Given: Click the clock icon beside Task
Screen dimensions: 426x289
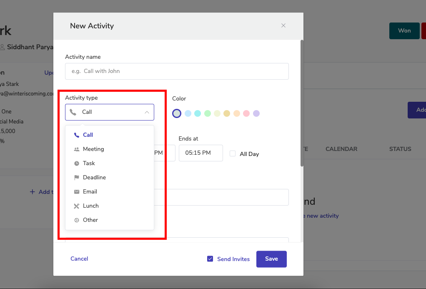Looking at the screenshot, I should pyautogui.click(x=76, y=163).
